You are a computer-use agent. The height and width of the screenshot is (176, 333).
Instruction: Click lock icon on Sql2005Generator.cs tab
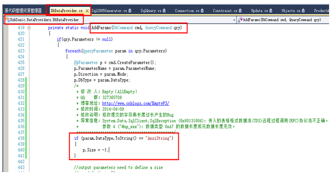[x=130, y=10]
